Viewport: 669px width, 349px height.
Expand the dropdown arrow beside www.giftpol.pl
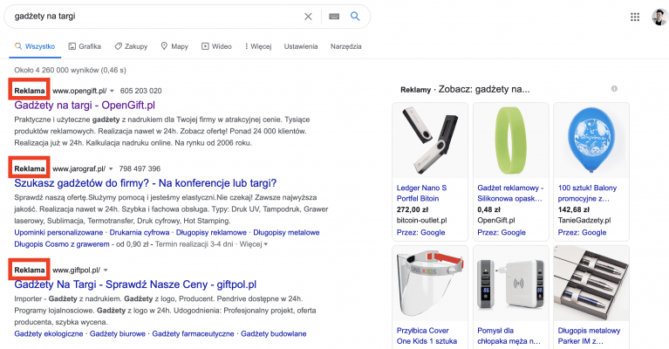pyautogui.click(x=105, y=270)
